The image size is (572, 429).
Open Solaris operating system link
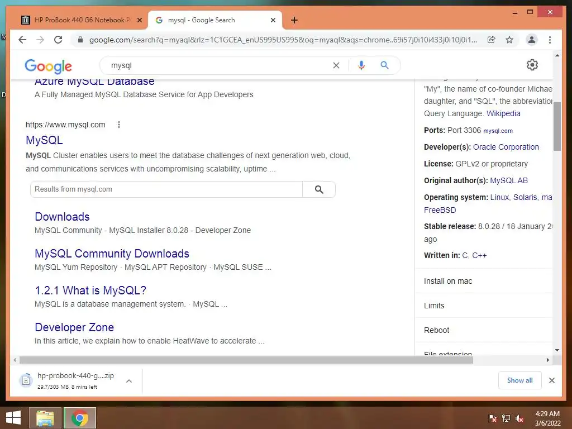click(x=525, y=197)
